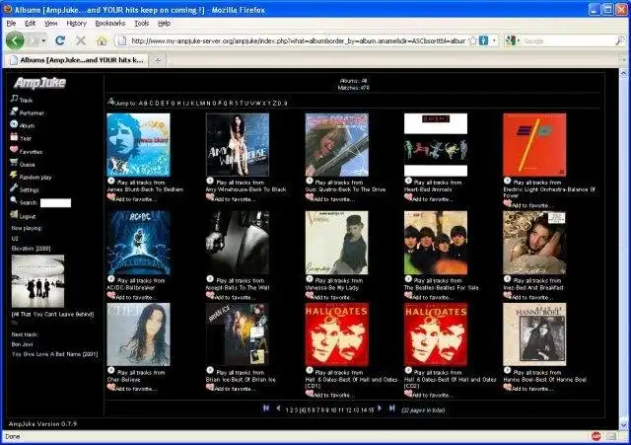This screenshot has width=631, height=445.
Task: Expand the URL bar history dropdown arrow
Action: [494, 40]
